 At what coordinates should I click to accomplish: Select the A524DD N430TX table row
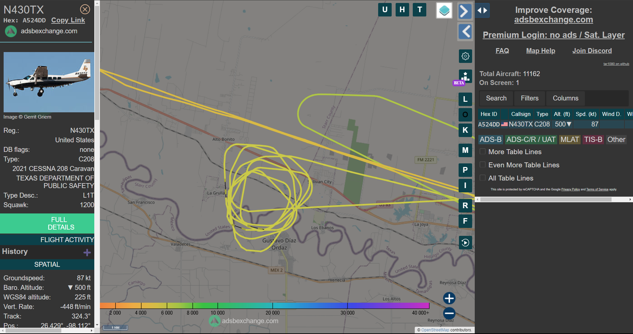click(x=555, y=124)
